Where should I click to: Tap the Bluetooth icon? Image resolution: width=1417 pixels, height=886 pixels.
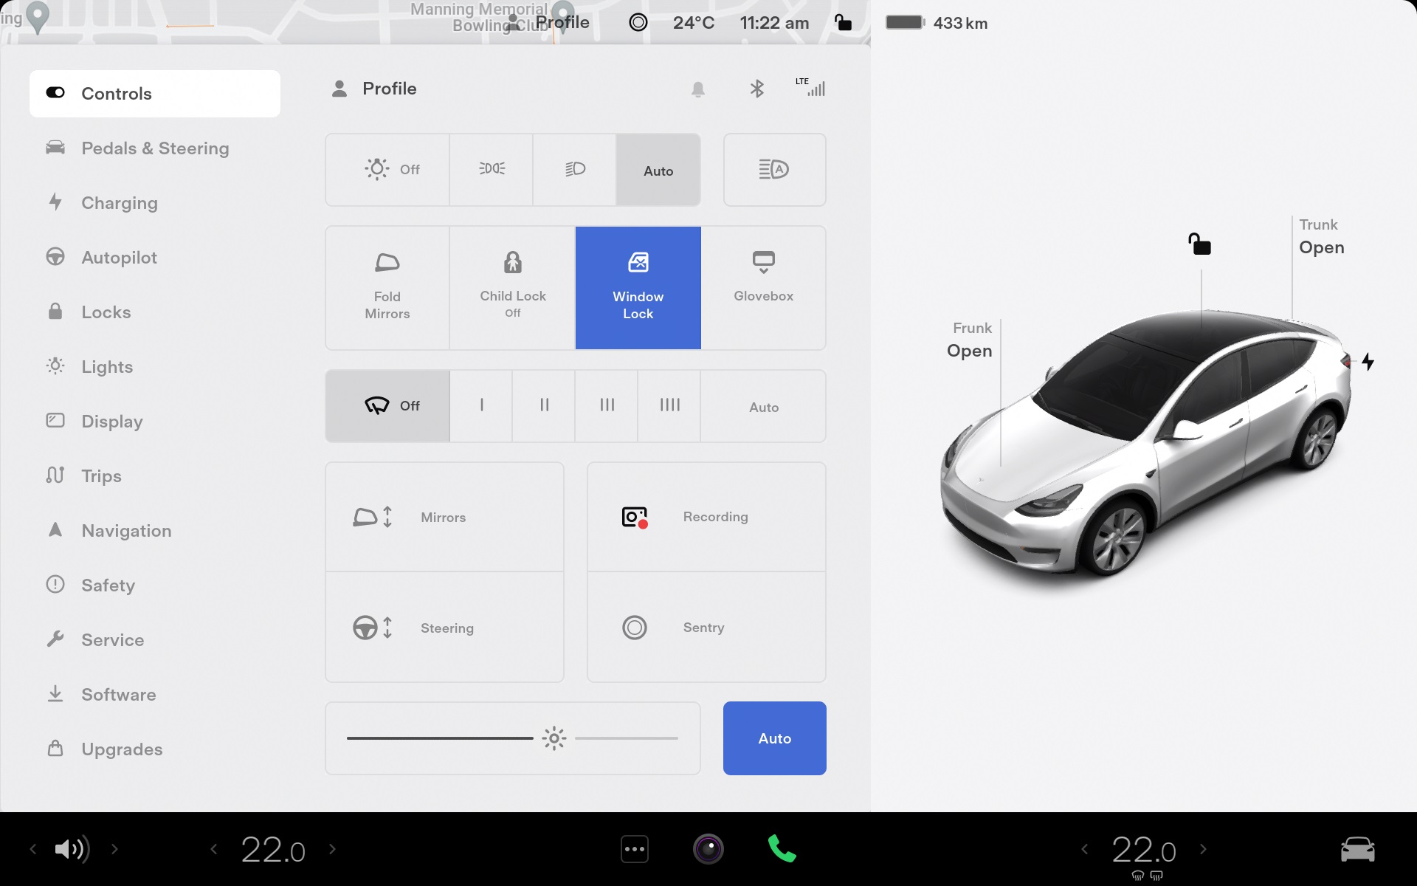[756, 89]
